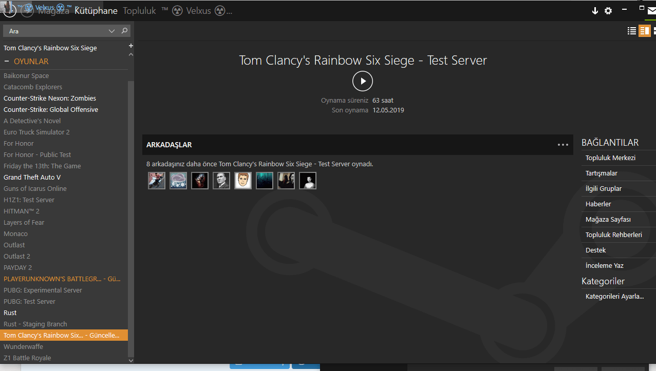Select the detail view icon

[644, 31]
